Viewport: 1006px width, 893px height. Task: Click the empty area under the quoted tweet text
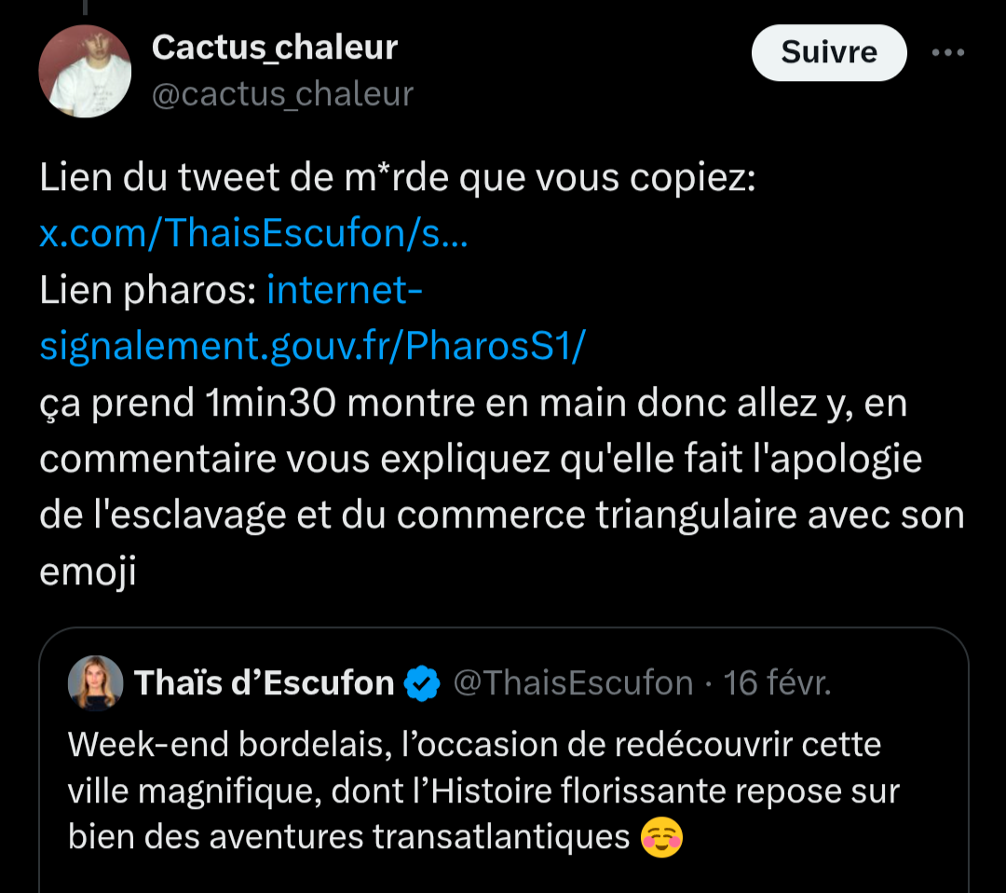point(504,877)
